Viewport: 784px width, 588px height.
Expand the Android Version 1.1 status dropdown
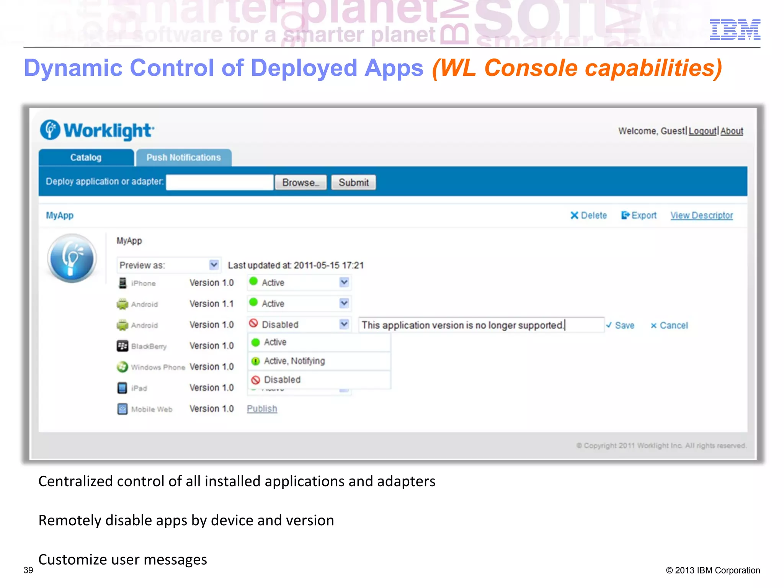[299, 304]
